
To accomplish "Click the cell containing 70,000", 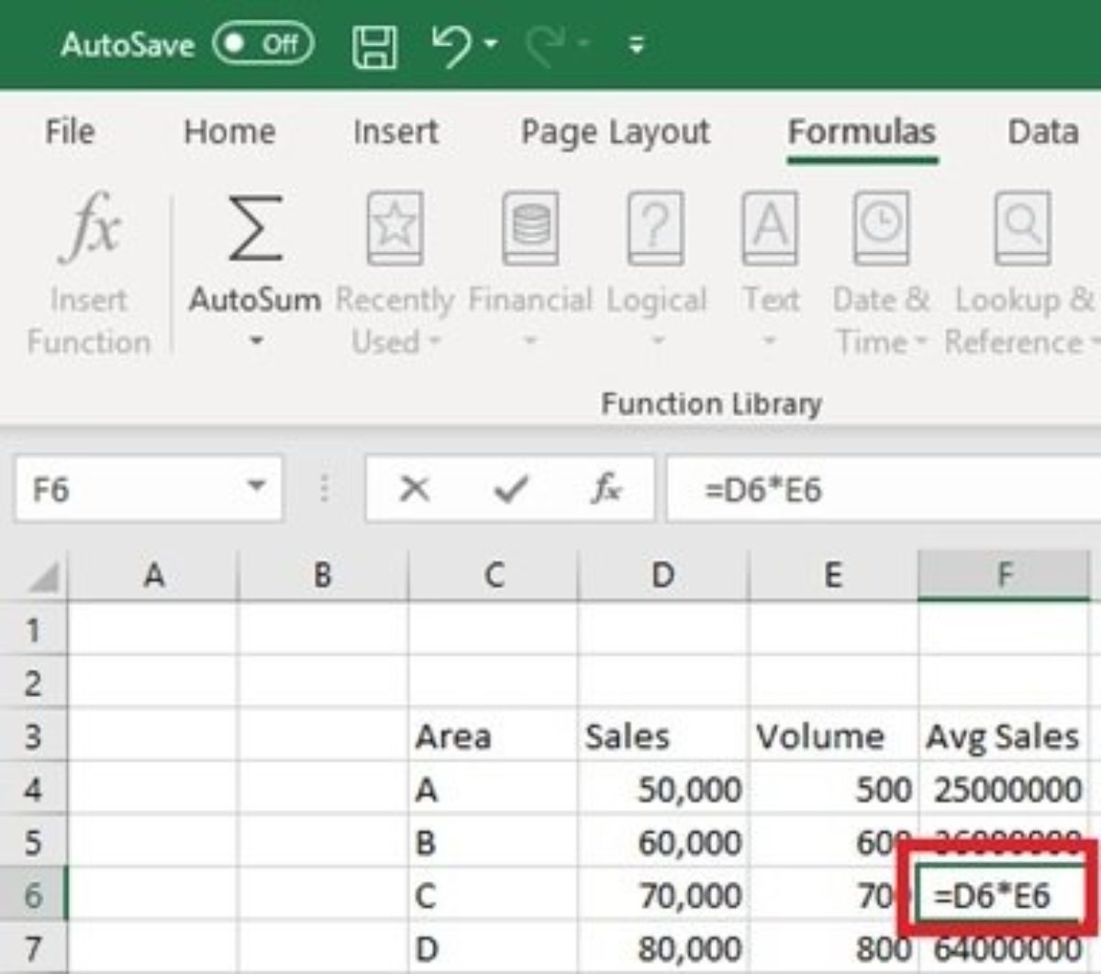I will pos(662,895).
